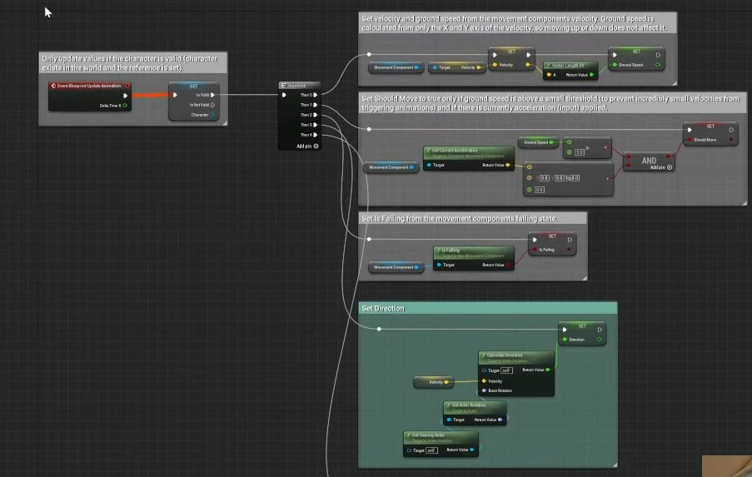Select the Then 4 output pin on Sequence
The height and width of the screenshot is (477, 752).
pos(316,135)
